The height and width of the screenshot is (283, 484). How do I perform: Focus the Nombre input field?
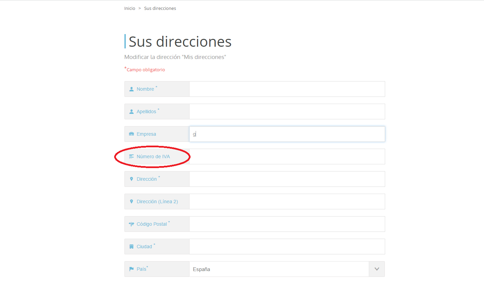[287, 89]
